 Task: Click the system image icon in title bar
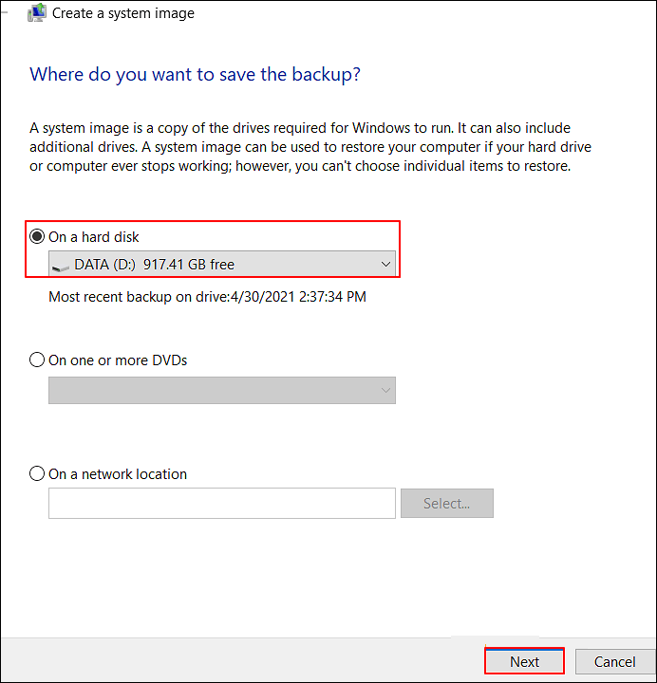coord(37,12)
